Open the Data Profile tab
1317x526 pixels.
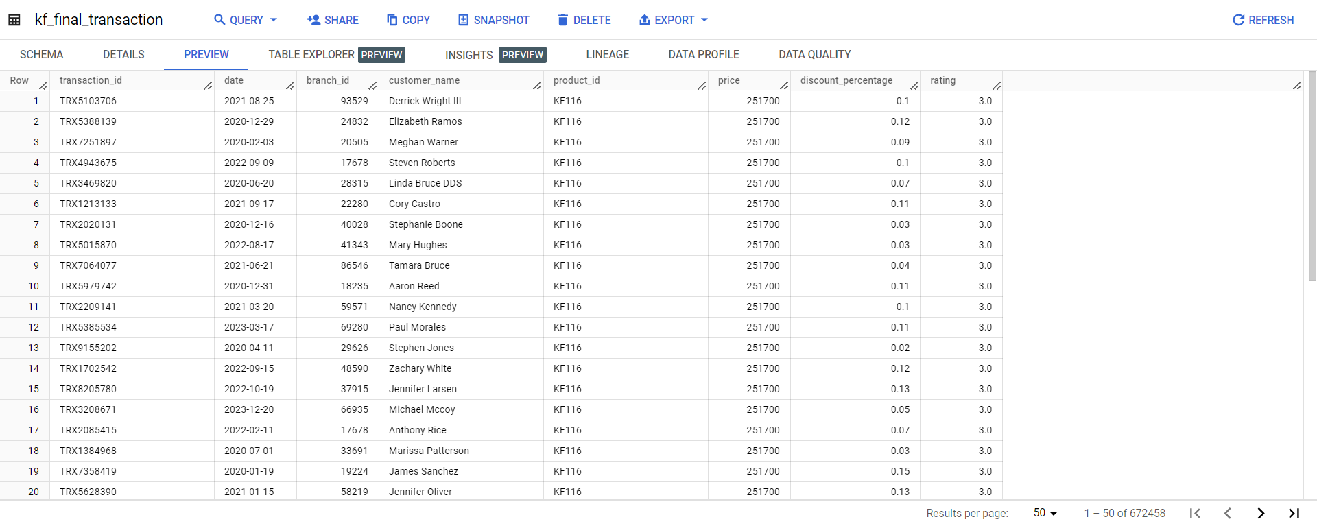[704, 54]
